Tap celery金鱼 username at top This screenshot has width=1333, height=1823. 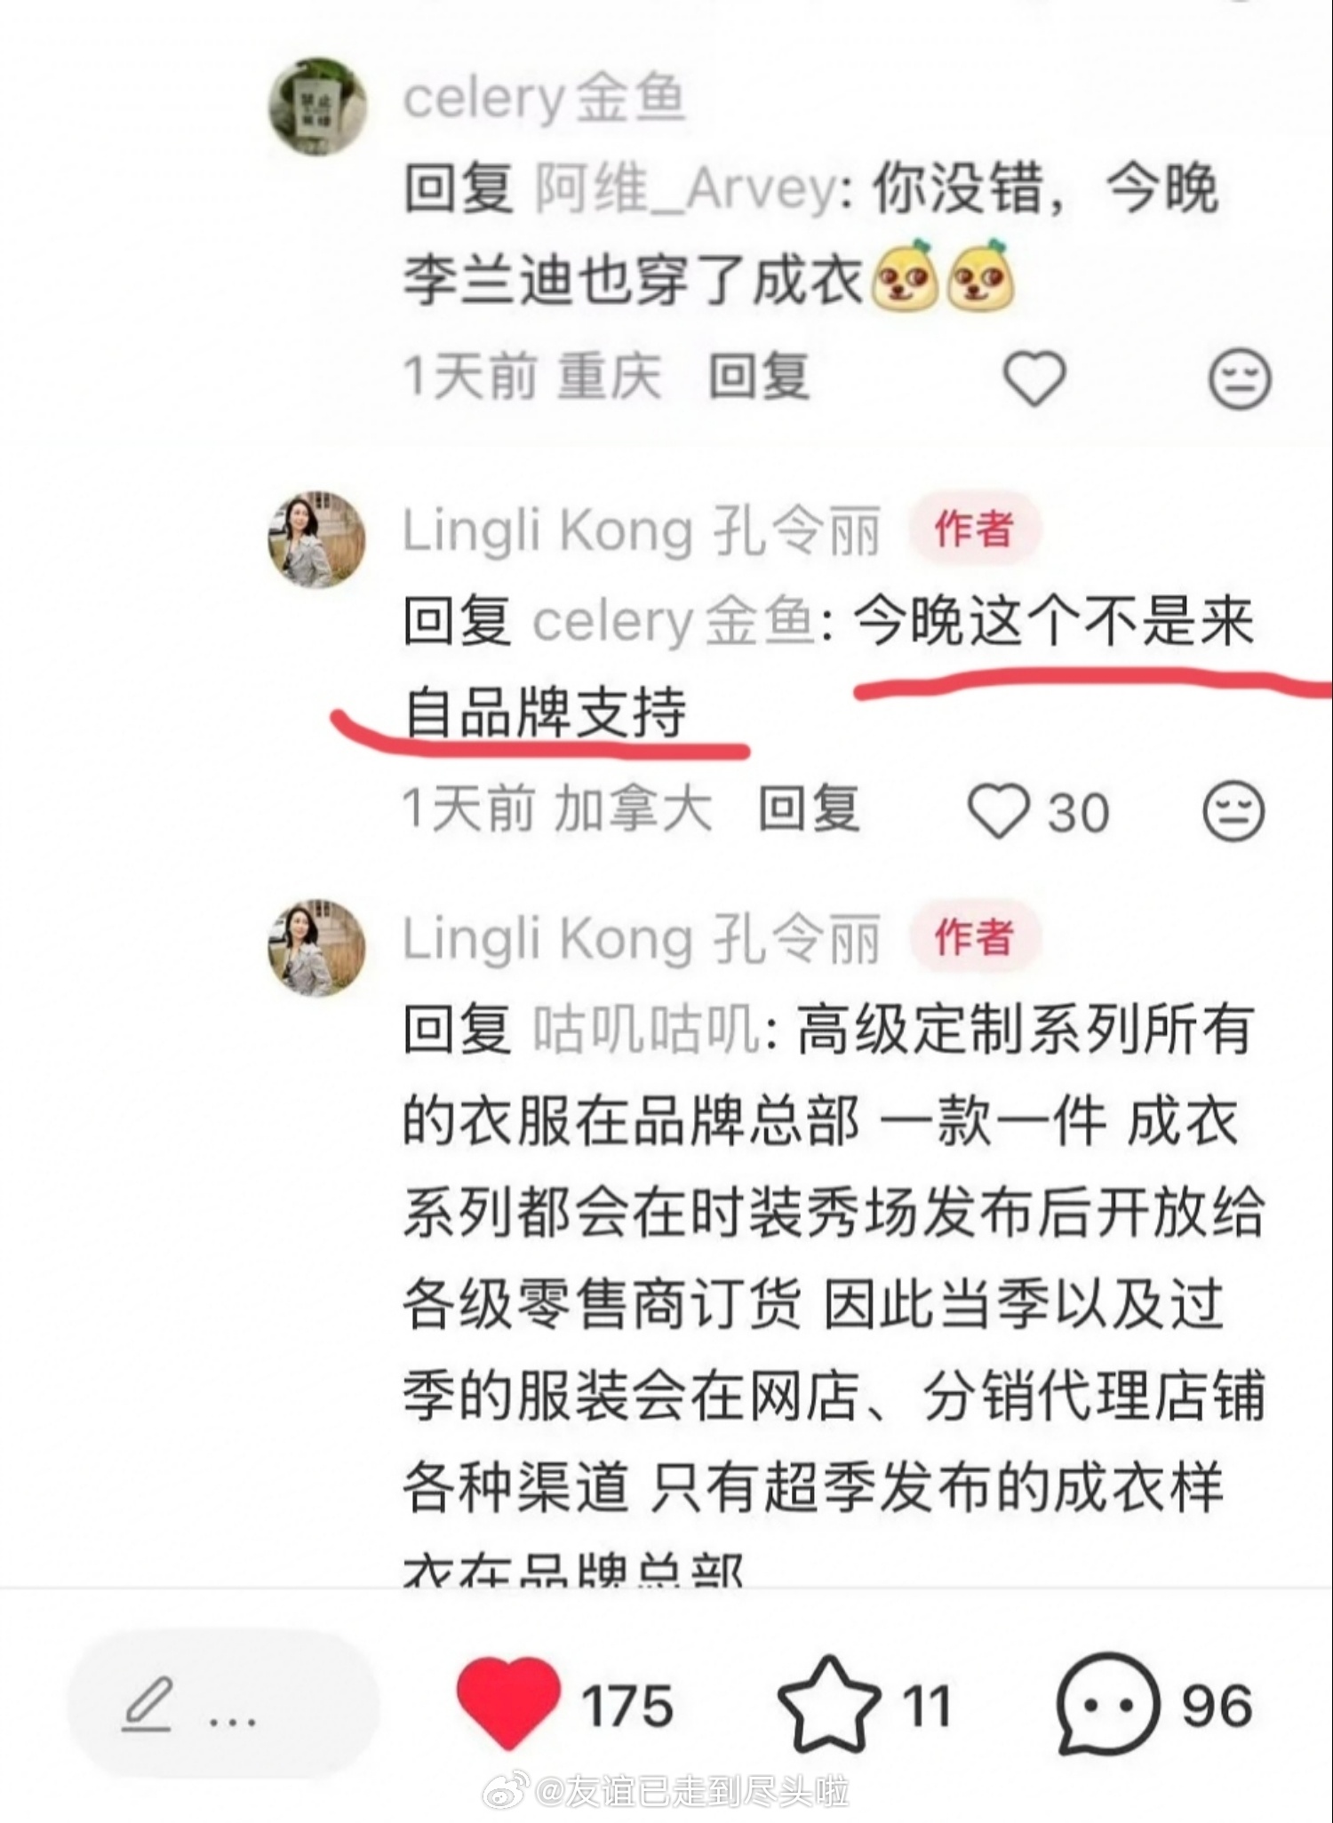pos(545,97)
